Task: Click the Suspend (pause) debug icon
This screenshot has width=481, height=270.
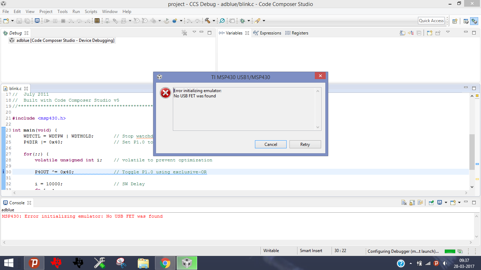Action: (x=55, y=21)
